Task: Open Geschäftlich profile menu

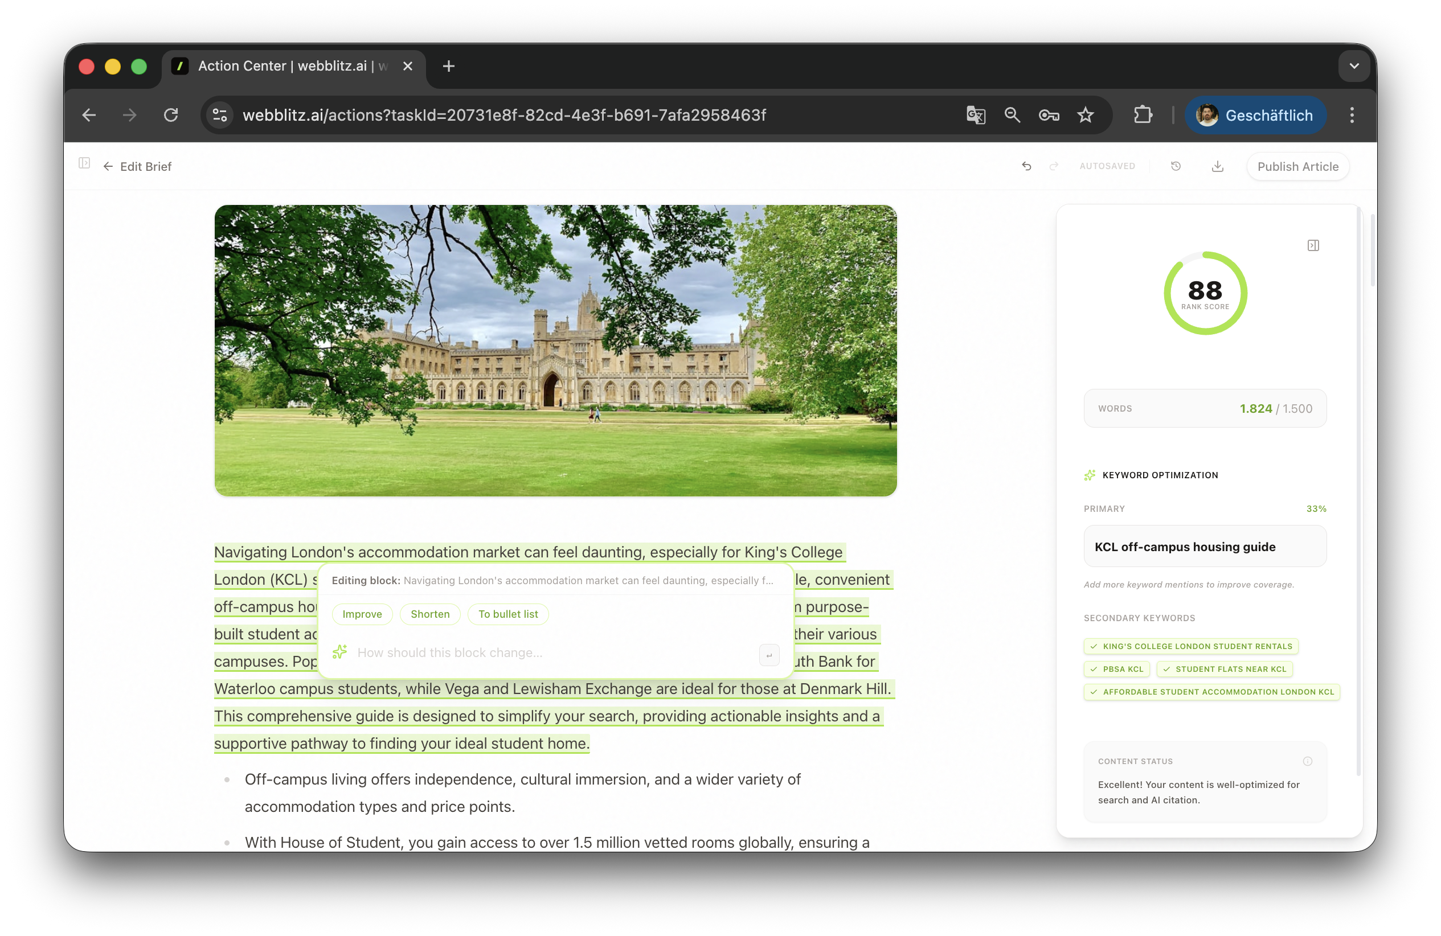Action: click(1255, 115)
